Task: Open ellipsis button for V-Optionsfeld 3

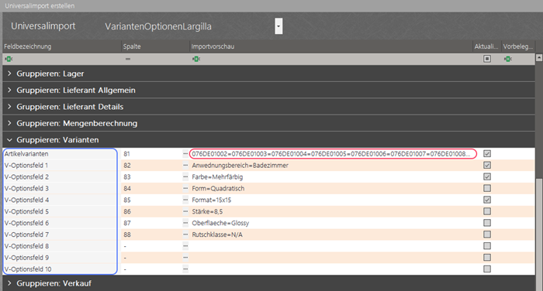Action: click(x=185, y=188)
